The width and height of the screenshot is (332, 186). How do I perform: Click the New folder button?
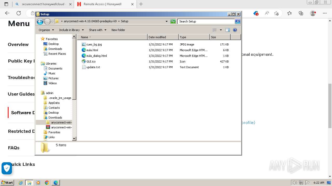click(118, 30)
